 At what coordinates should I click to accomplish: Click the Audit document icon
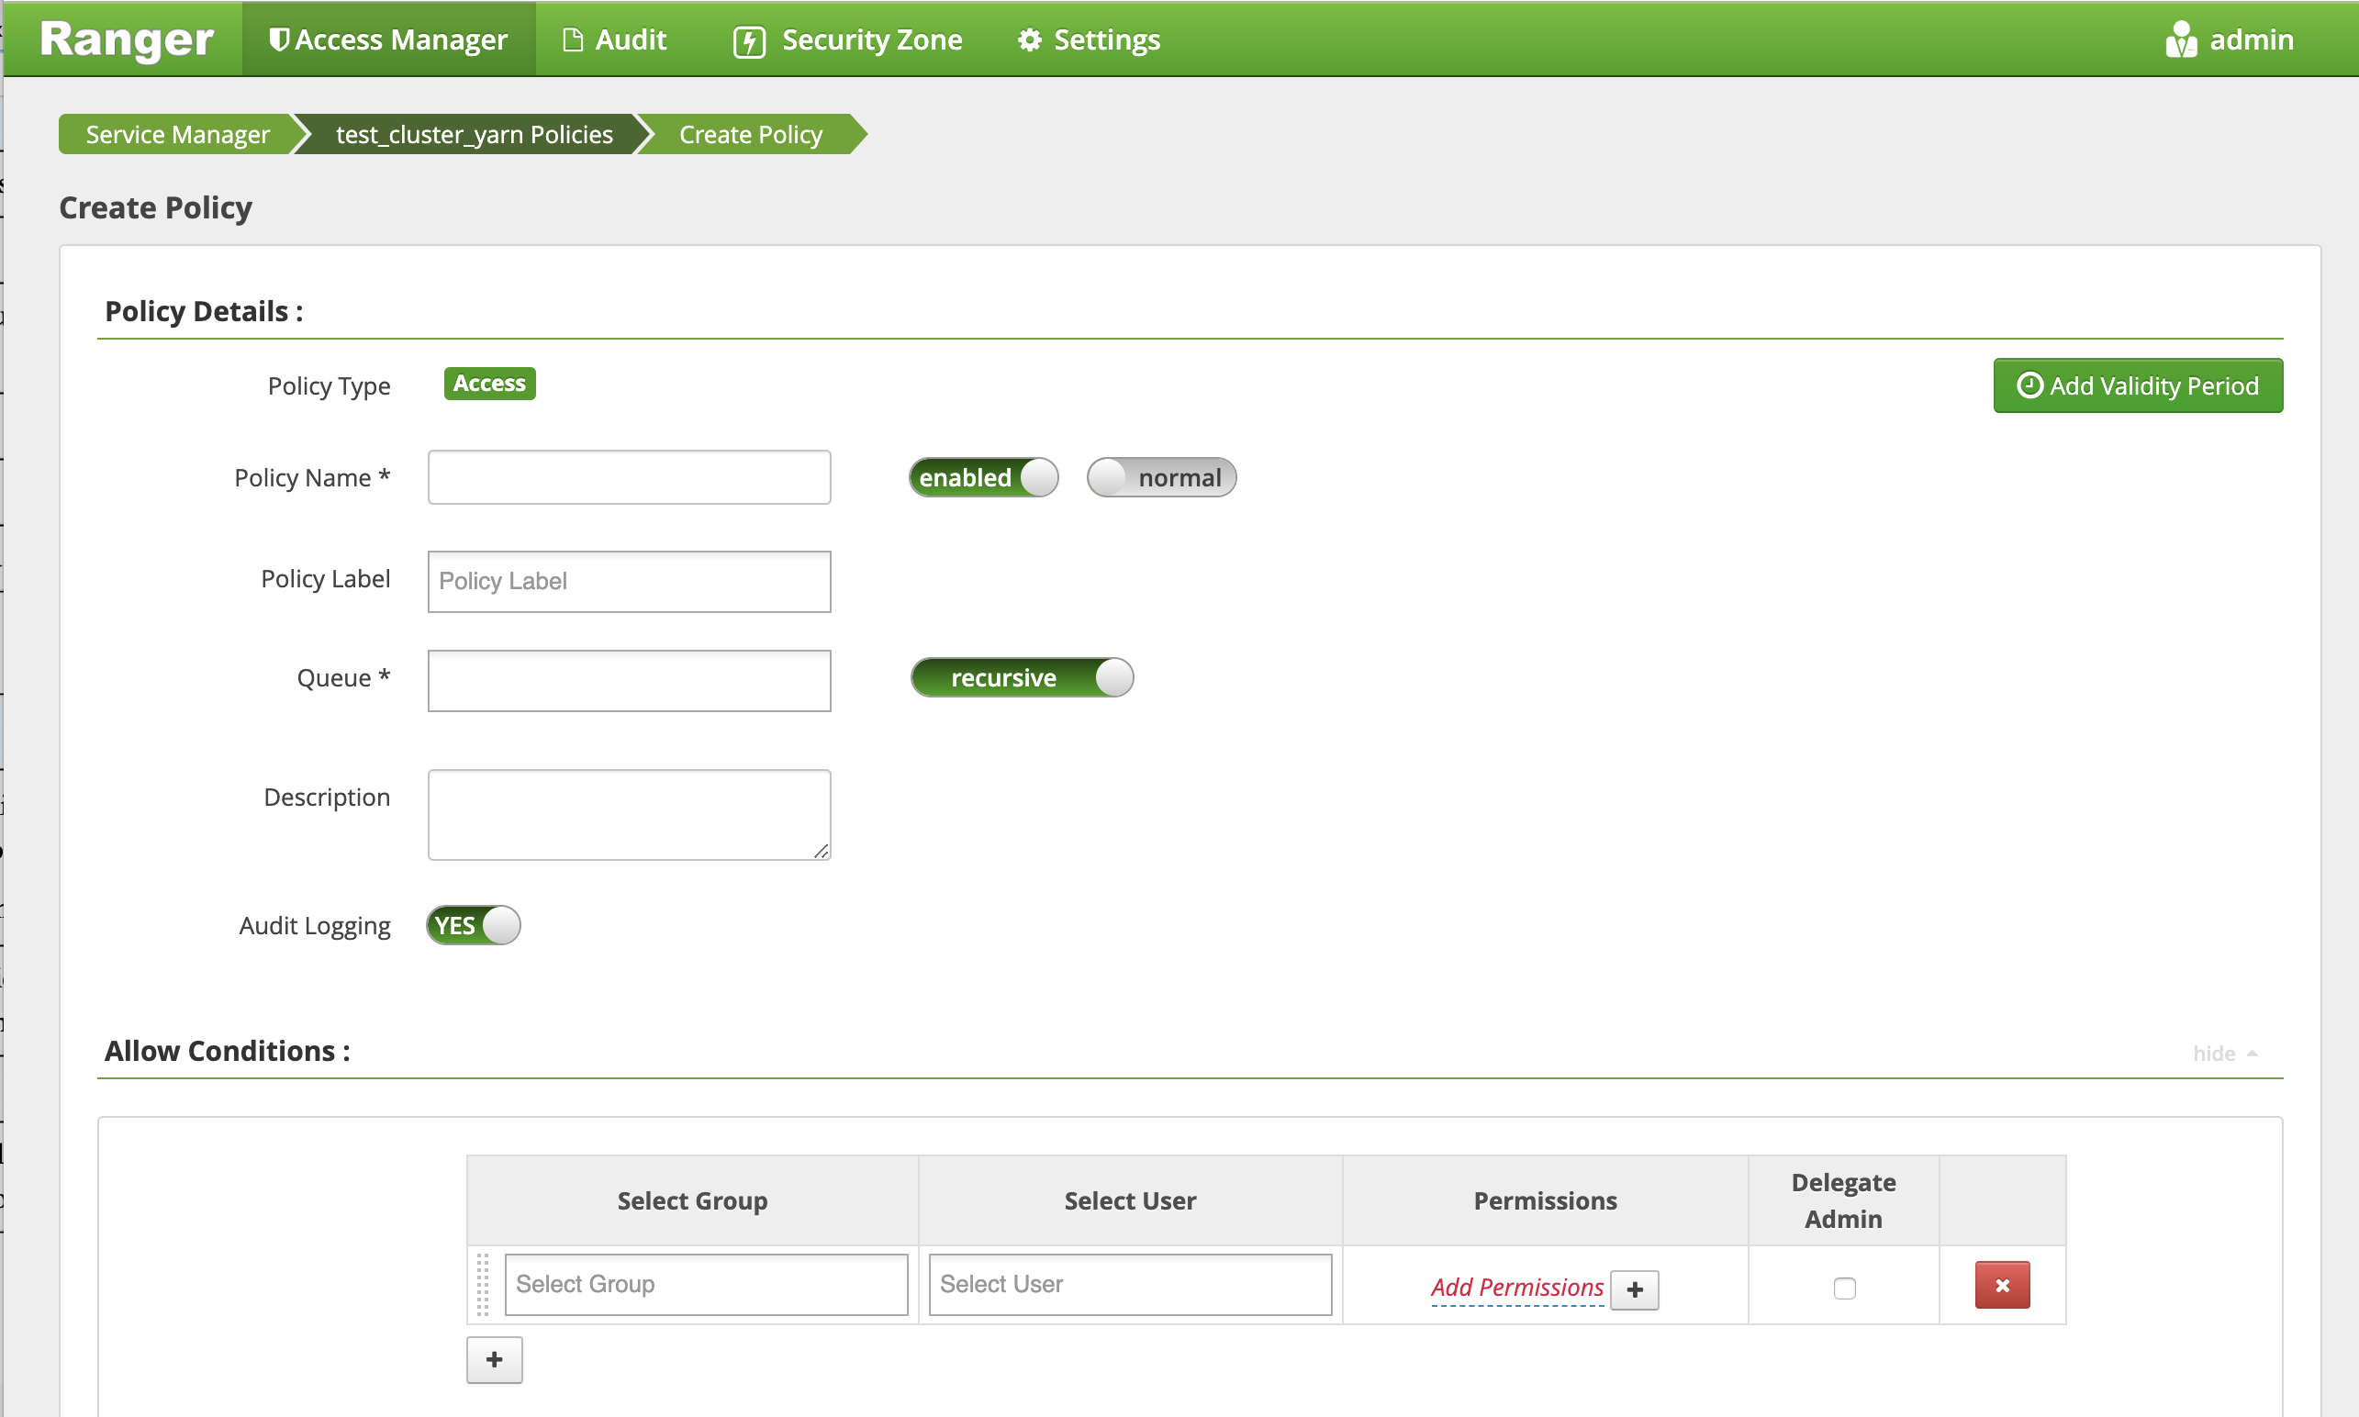[572, 40]
